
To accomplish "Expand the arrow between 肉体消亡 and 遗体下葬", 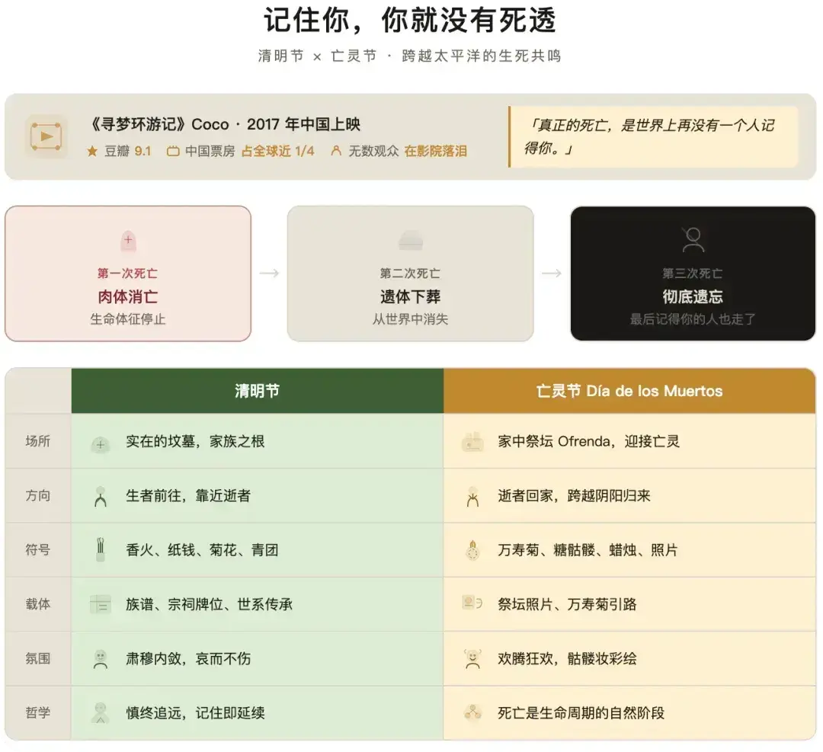I will coord(268,273).
